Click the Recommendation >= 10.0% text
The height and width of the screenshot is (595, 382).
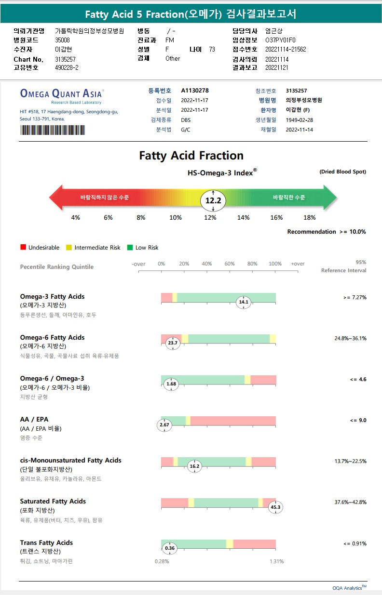pos(327,232)
